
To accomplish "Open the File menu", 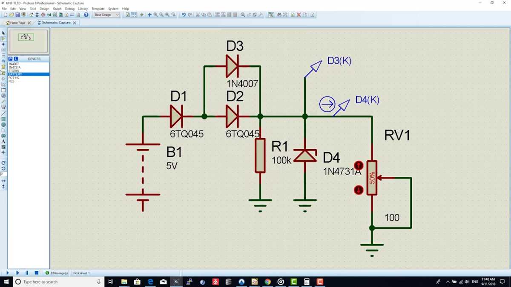I will coord(4,9).
